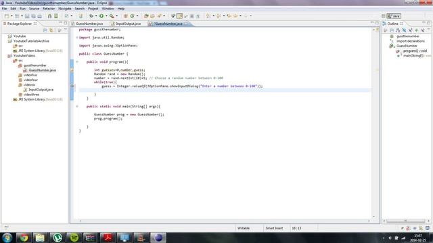Select YoutubeTutorialsArchive project in Package Explorer
This screenshot has height=243, width=433.
tap(31, 41)
